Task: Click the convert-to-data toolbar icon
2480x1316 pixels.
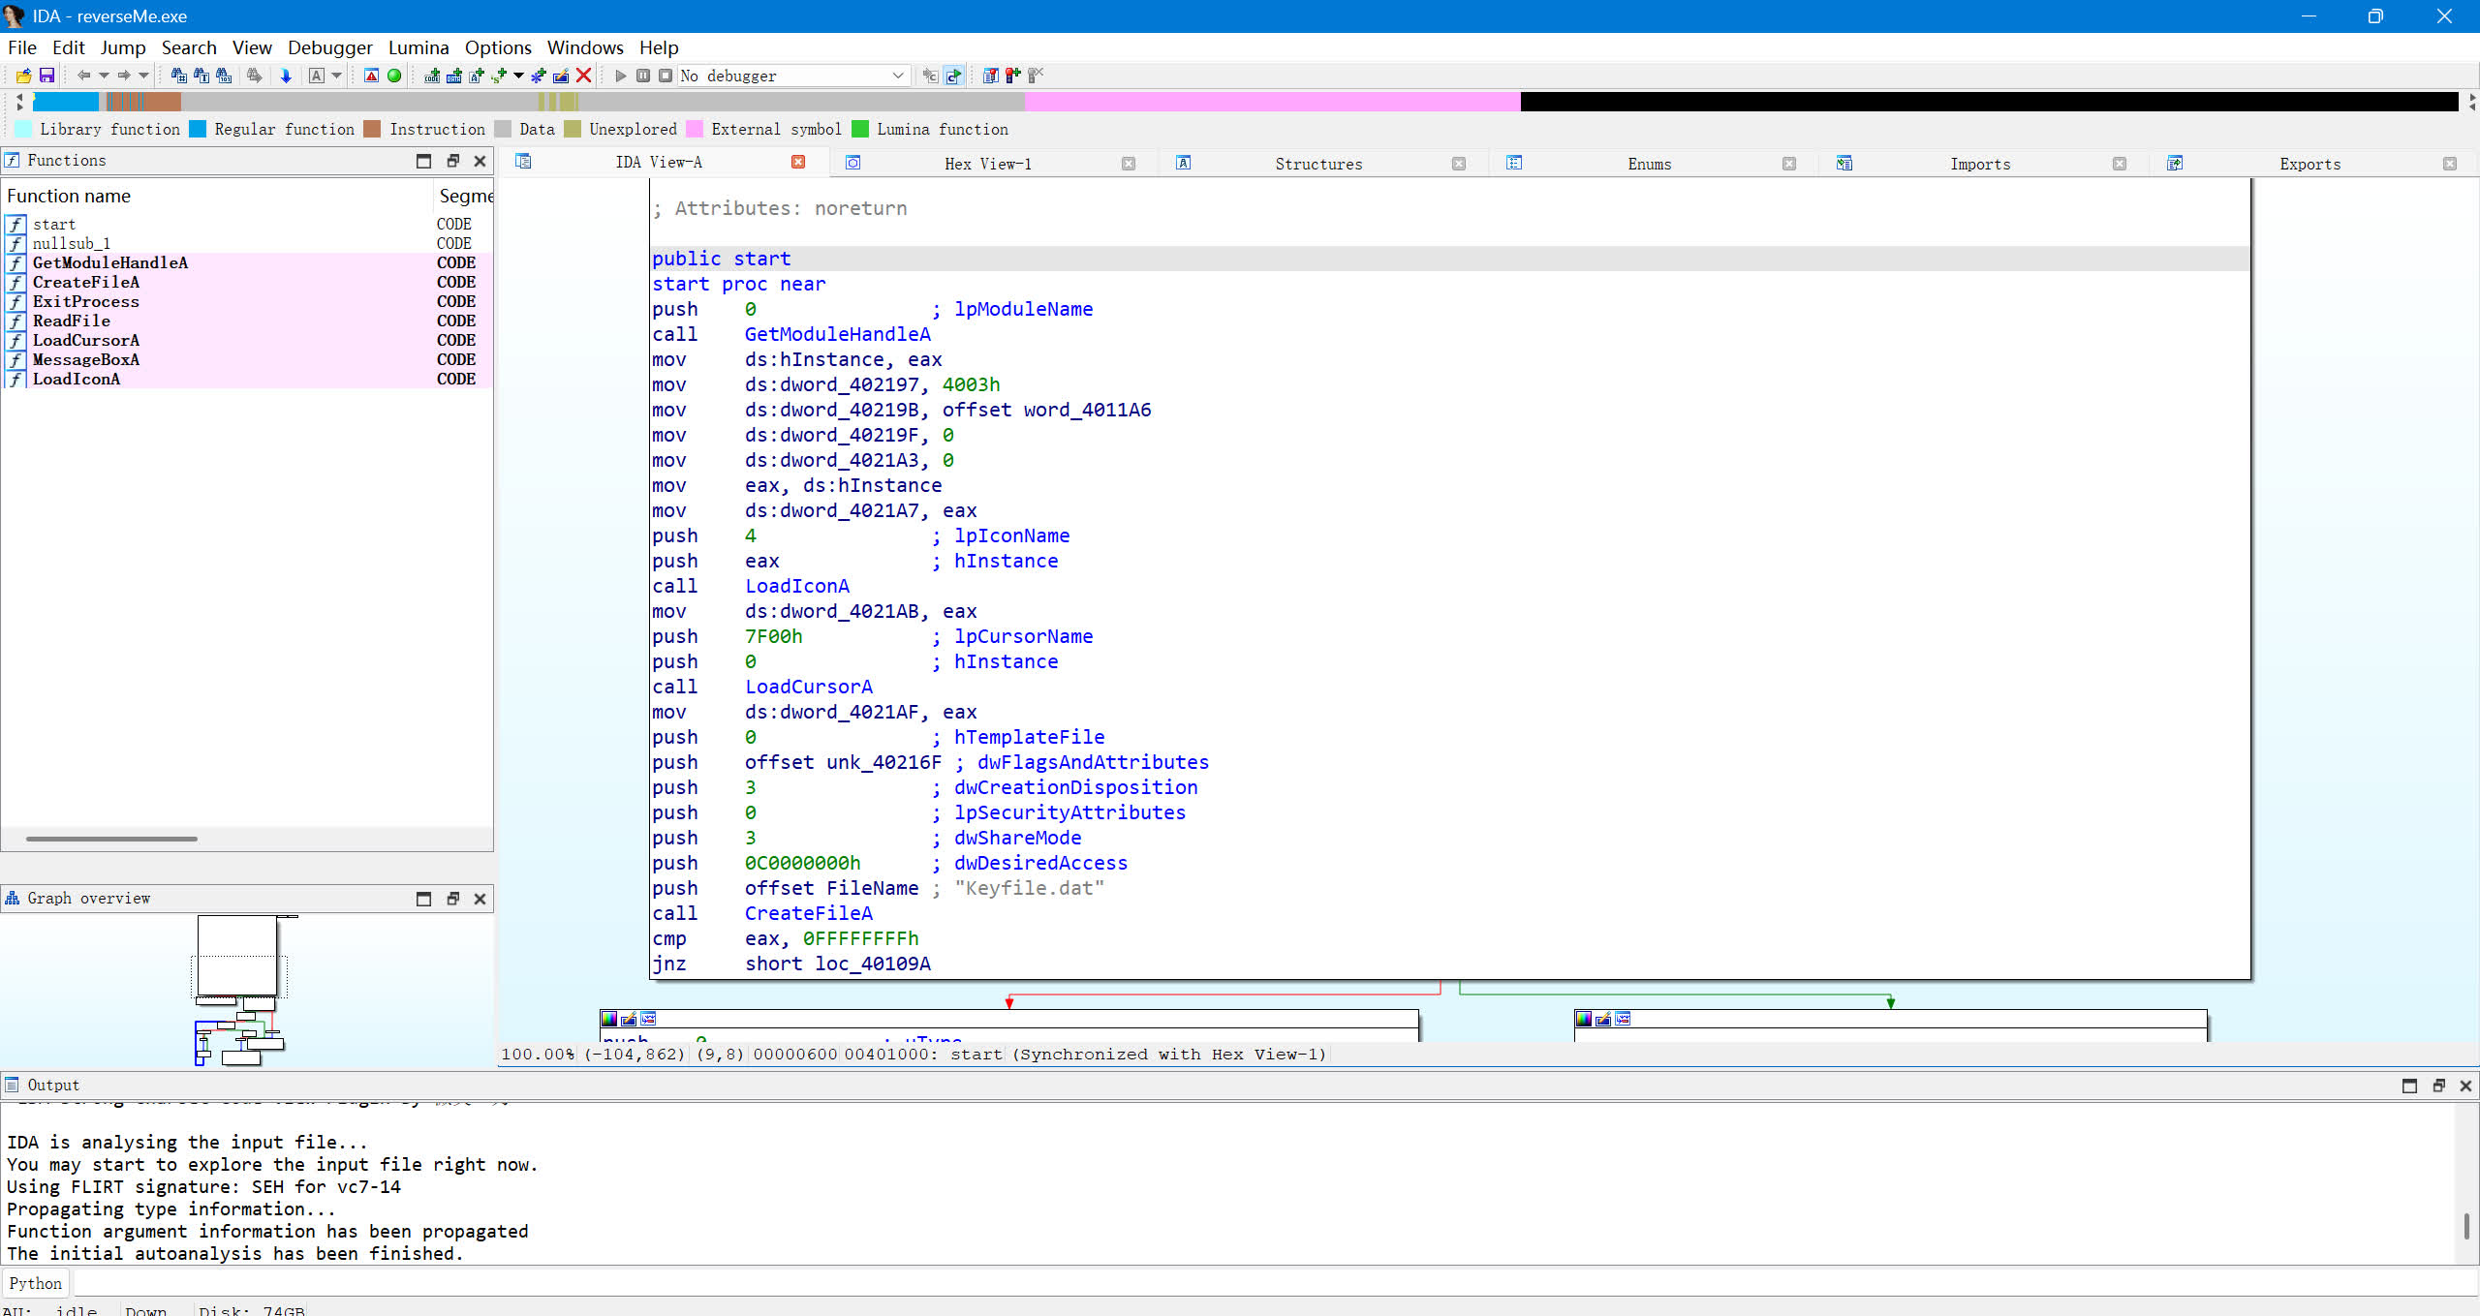Action: click(454, 76)
